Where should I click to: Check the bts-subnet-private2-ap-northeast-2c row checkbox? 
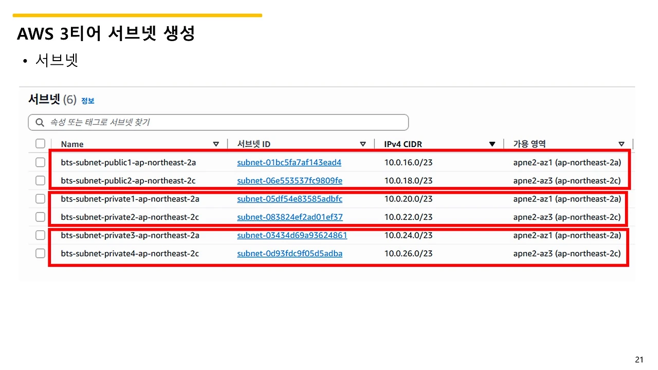click(40, 217)
